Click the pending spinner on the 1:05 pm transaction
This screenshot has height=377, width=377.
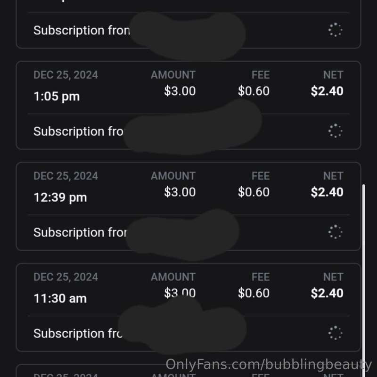(x=335, y=131)
